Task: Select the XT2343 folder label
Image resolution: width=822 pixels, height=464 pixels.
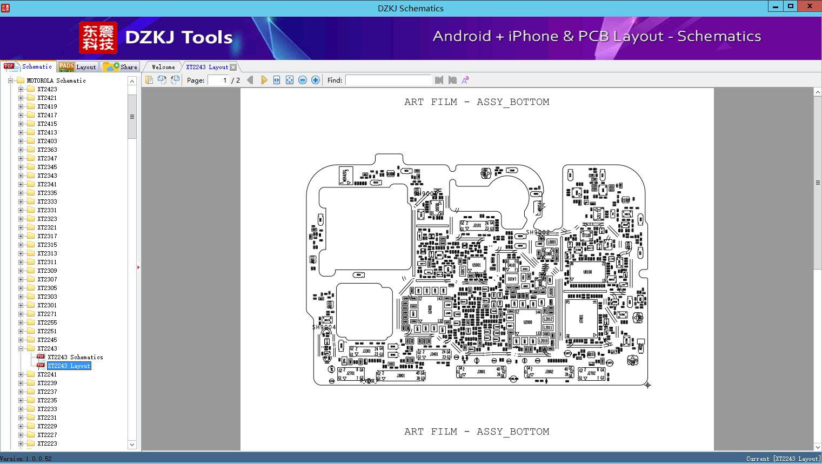Action: pos(47,176)
